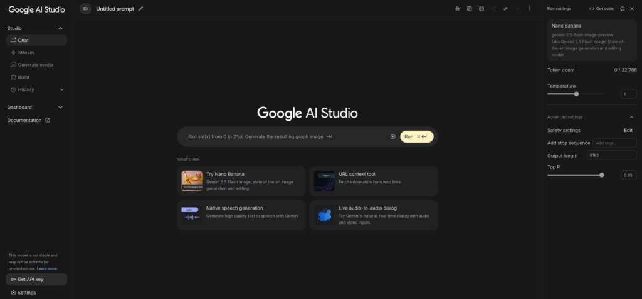
Task: Close the Run settings panel
Action: (x=632, y=9)
